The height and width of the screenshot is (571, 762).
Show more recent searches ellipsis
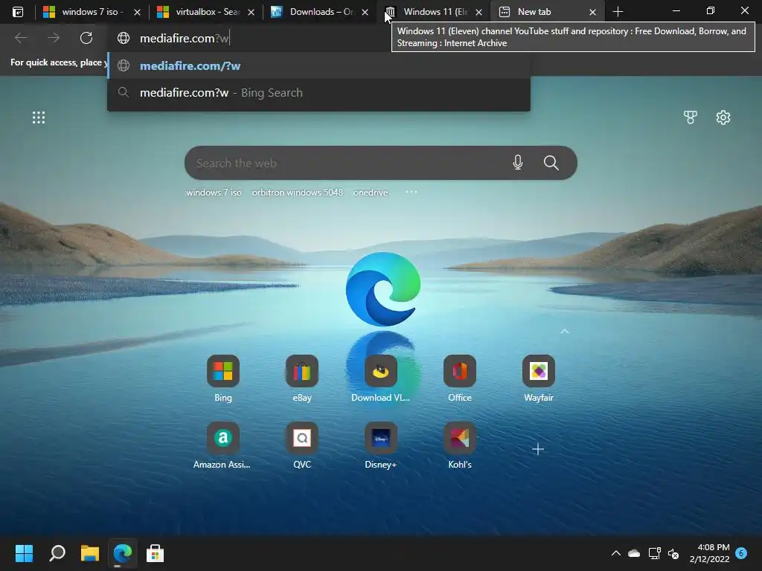[x=411, y=193]
